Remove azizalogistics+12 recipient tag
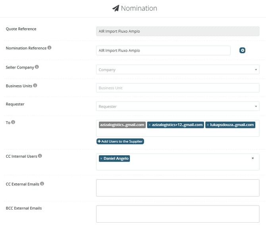Viewport: 266px width, 225px height. tap(149, 125)
